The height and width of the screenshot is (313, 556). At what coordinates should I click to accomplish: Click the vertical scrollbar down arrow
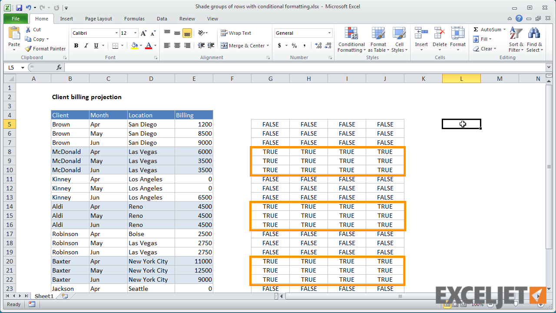[x=549, y=289]
